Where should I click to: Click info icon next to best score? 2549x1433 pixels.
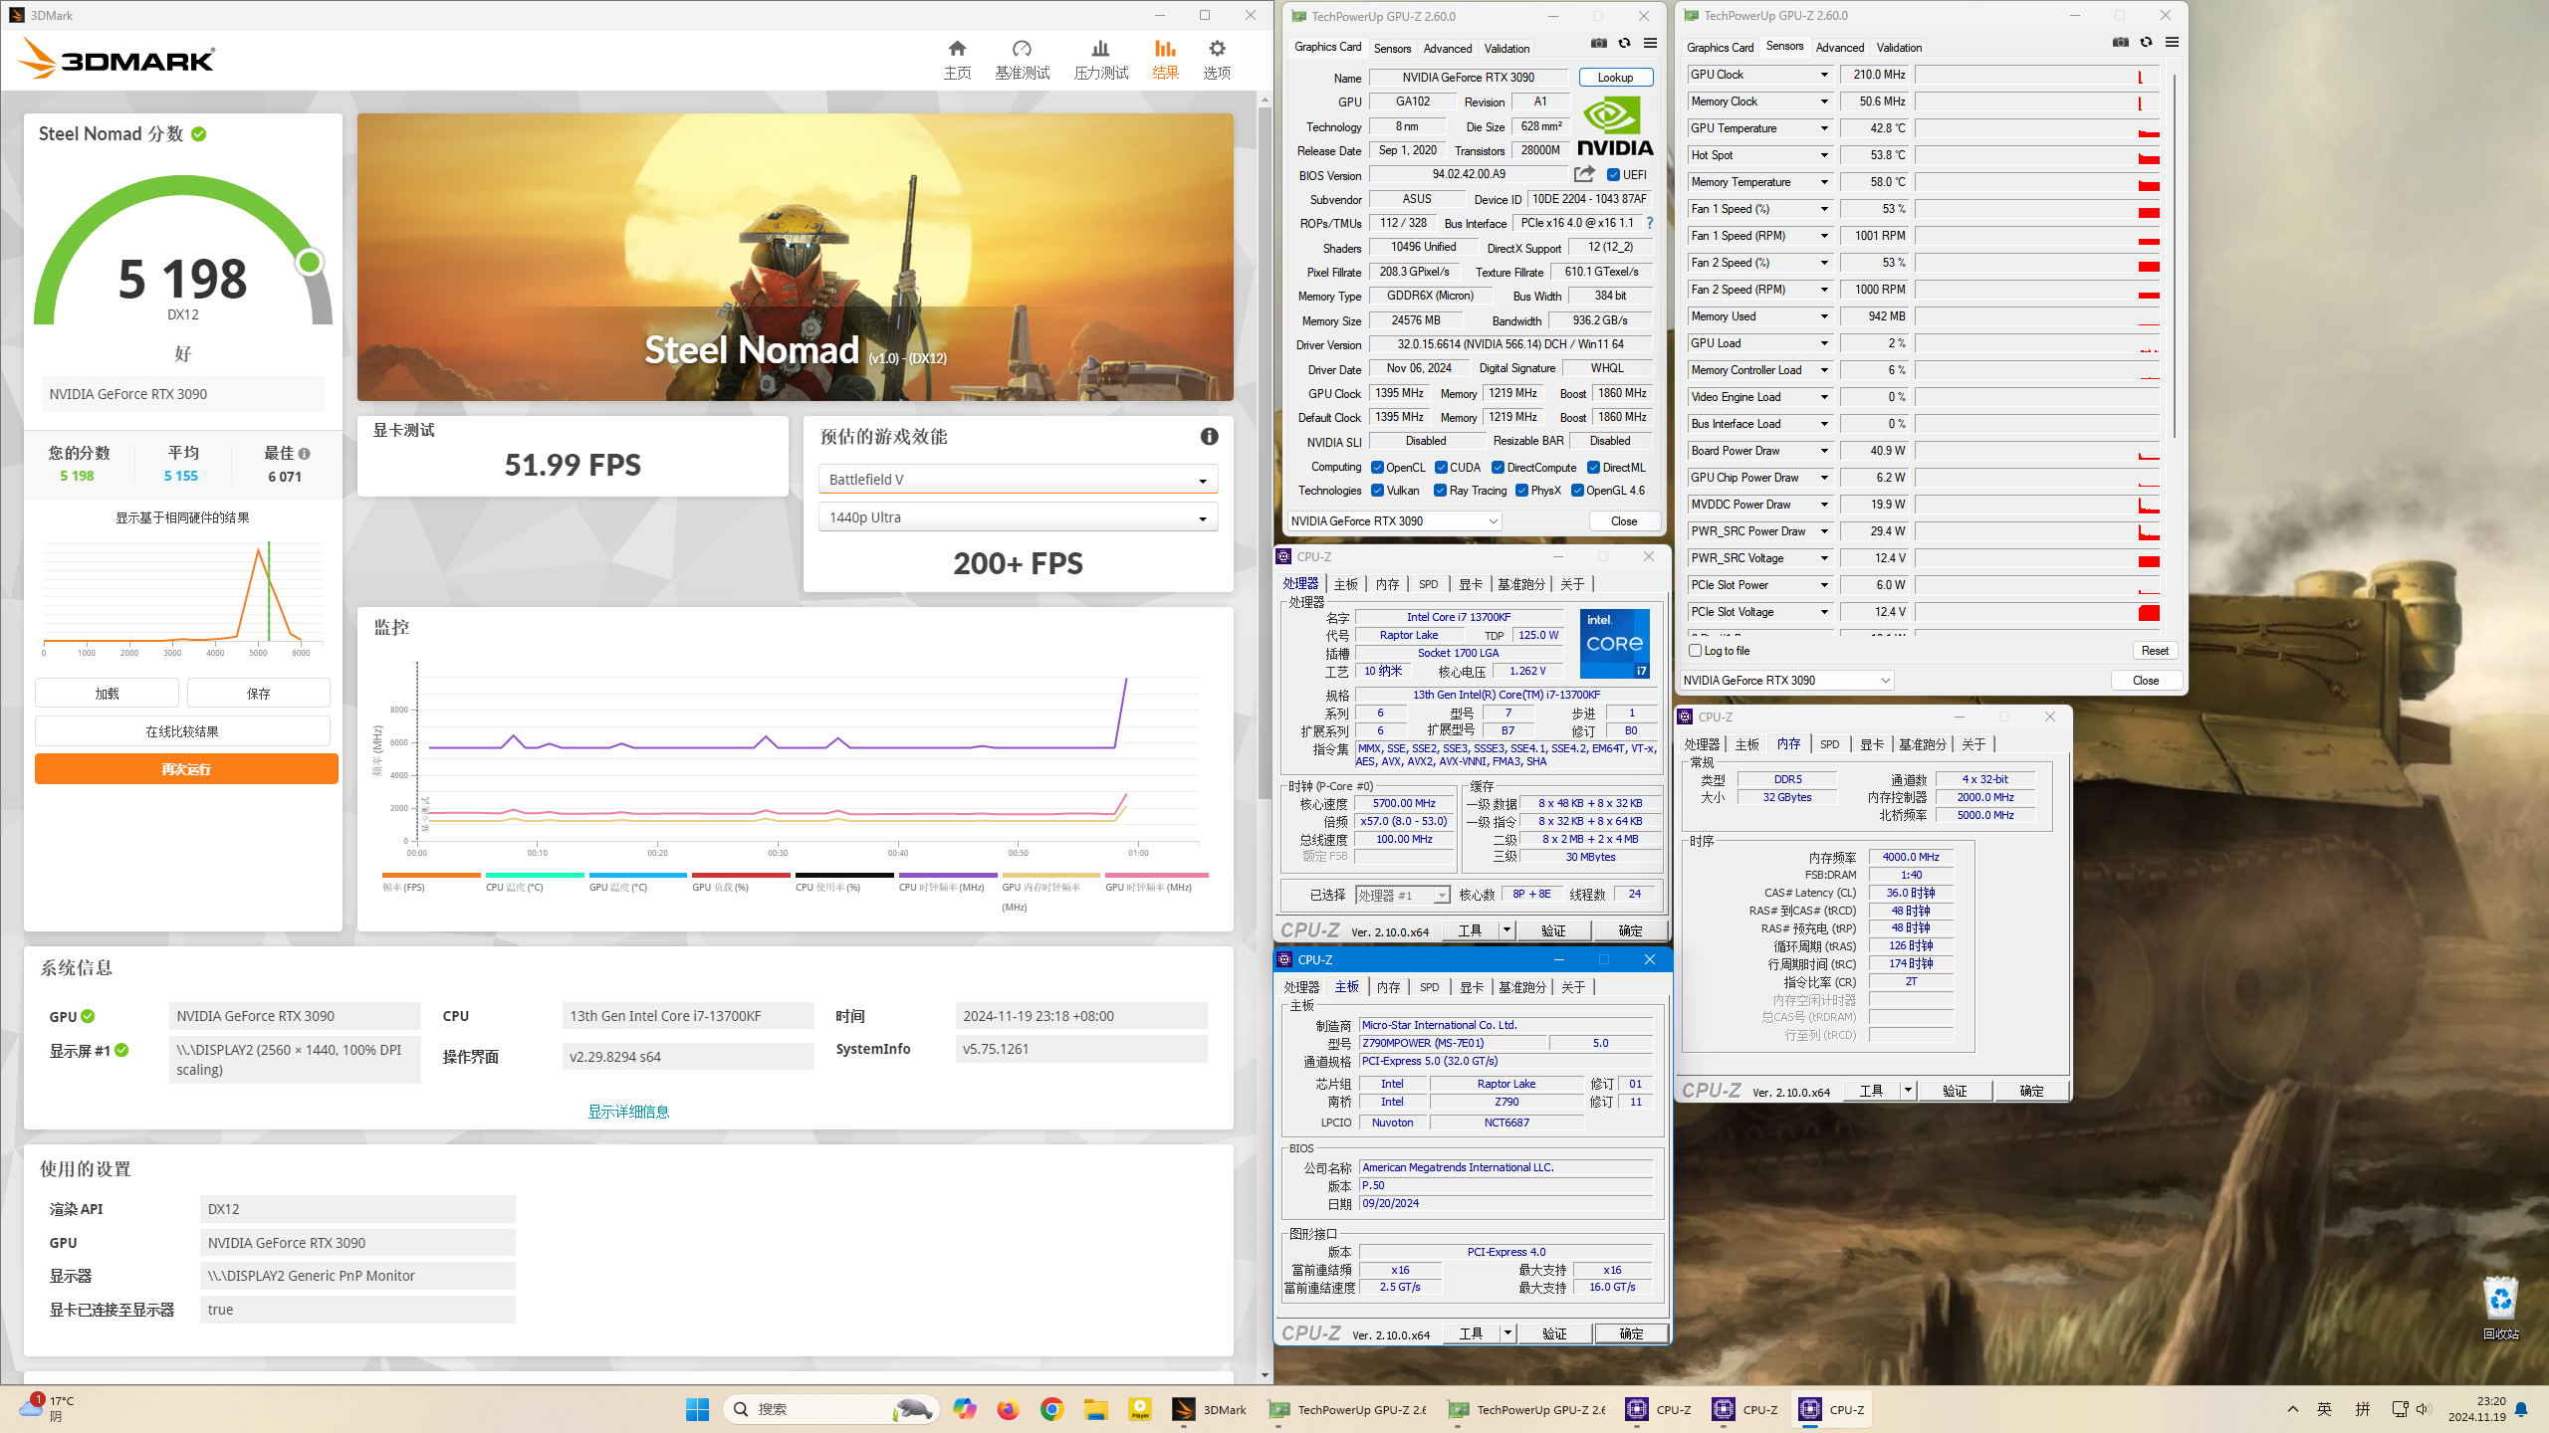coord(305,454)
